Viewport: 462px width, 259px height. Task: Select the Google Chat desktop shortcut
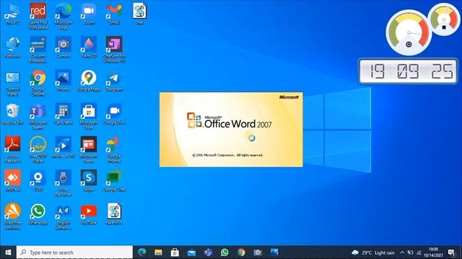114,181
